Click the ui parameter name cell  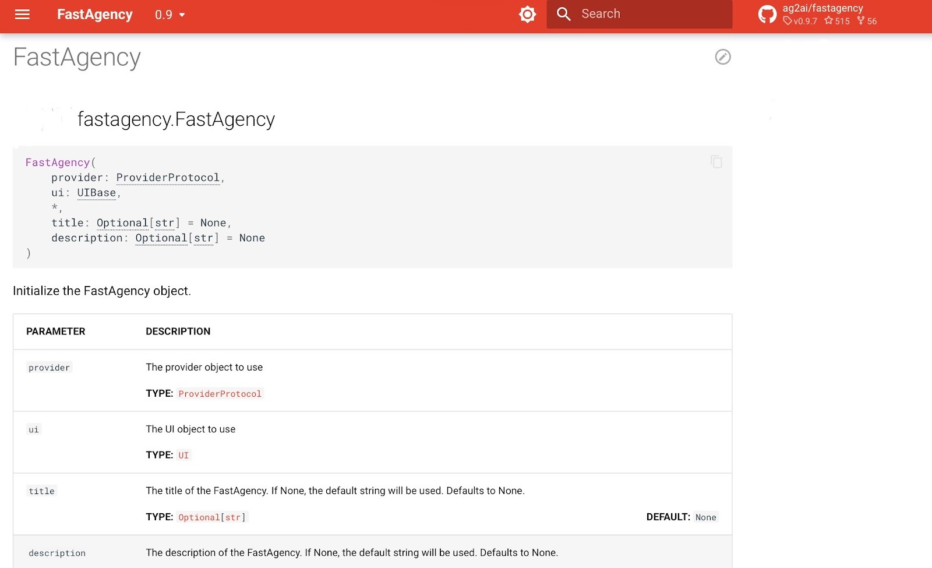pyautogui.click(x=34, y=429)
